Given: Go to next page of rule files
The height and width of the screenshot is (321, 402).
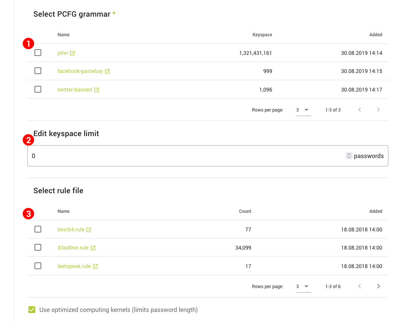Looking at the screenshot, I should click(379, 286).
